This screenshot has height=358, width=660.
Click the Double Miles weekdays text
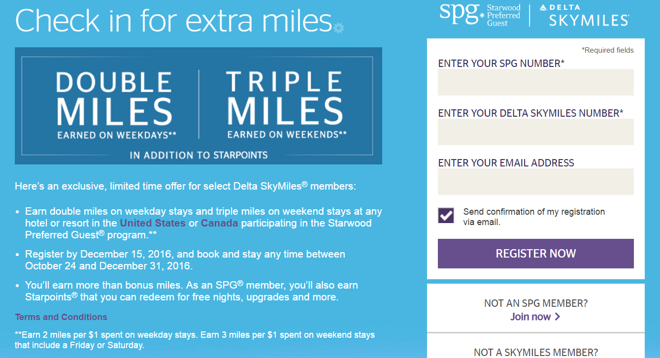point(114,104)
